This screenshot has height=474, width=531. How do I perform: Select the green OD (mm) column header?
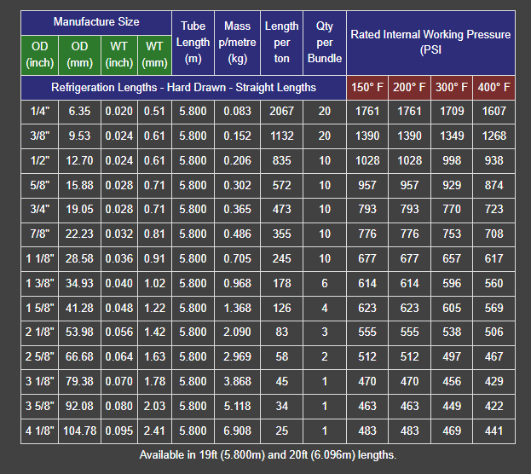[80, 54]
